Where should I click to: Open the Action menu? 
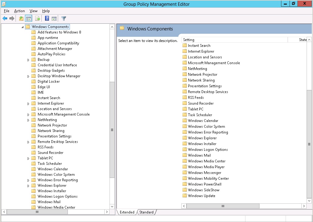[19, 11]
